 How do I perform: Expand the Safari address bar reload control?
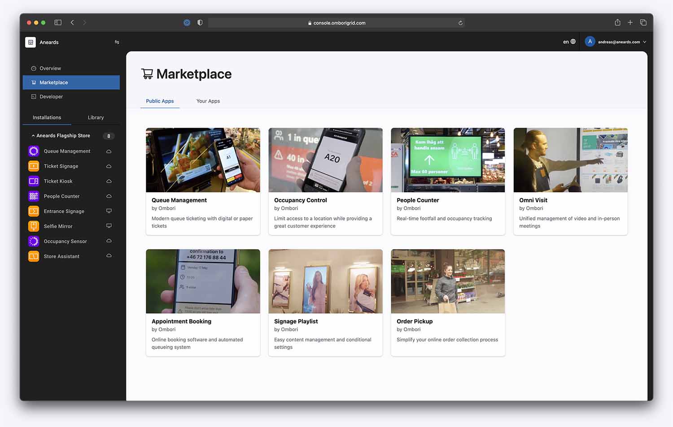pyautogui.click(x=460, y=22)
